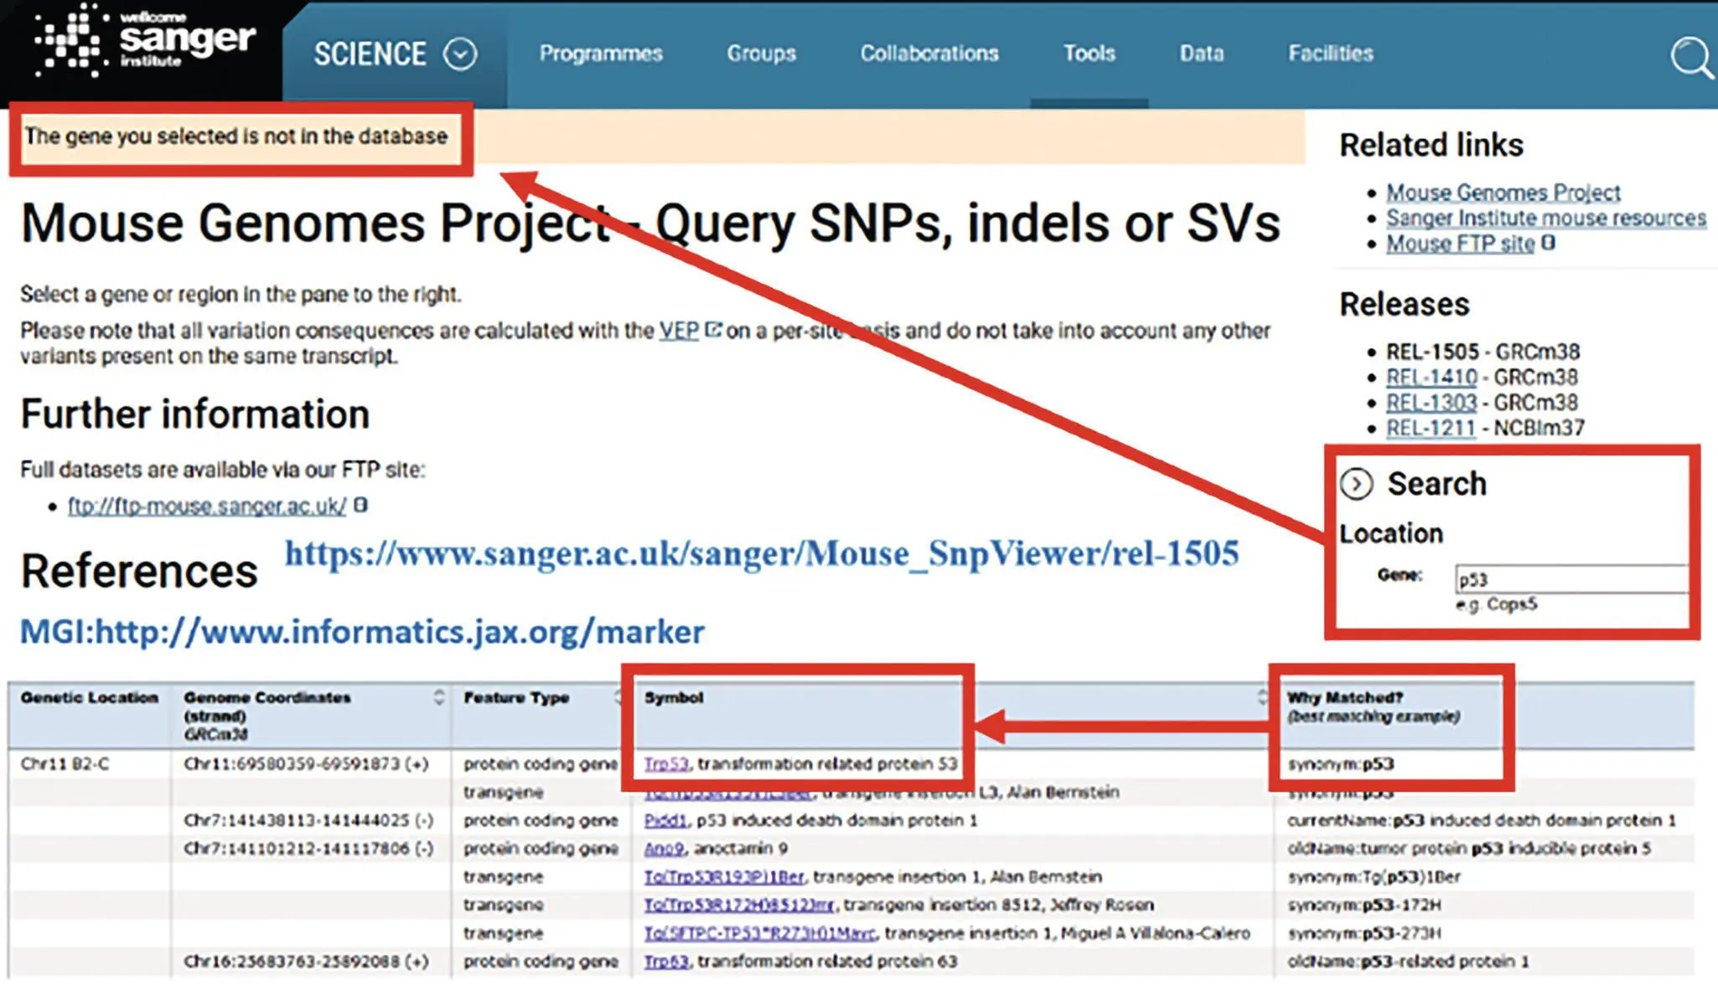The image size is (1718, 990).
Task: Click the REL-1505 current release entry
Action: click(1483, 352)
